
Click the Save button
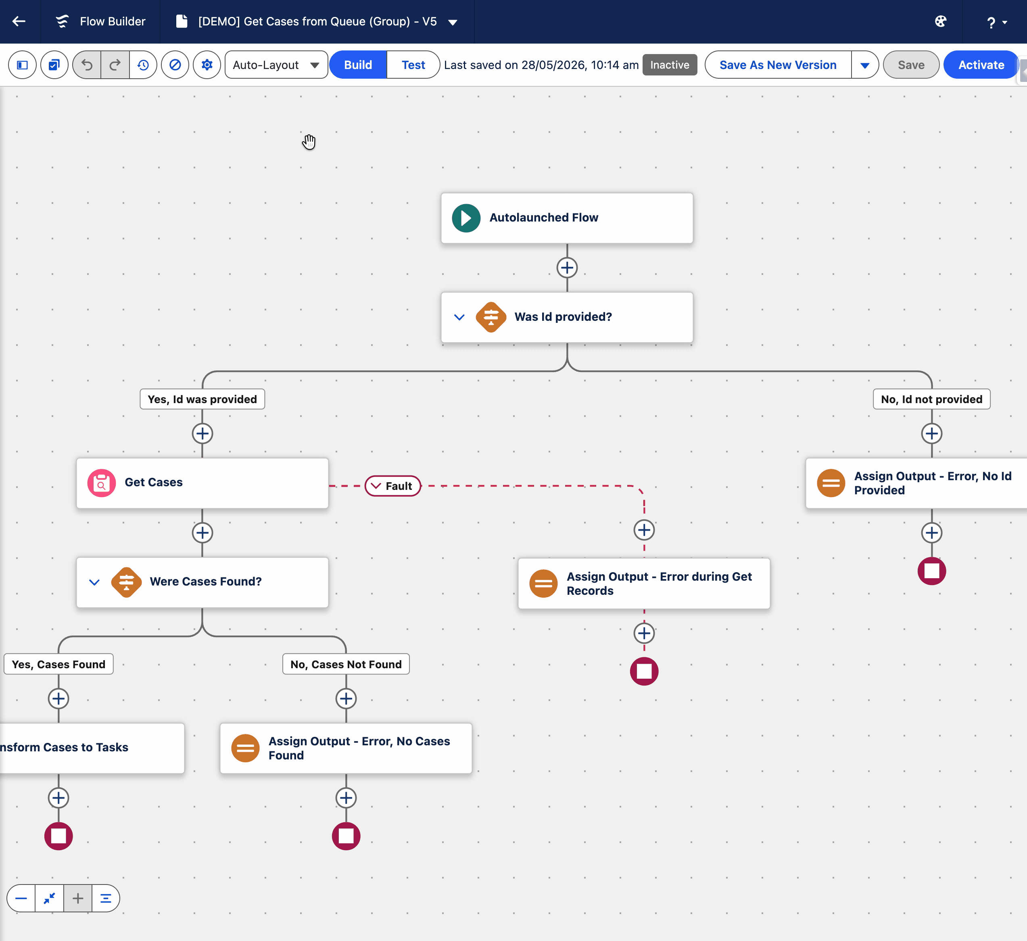tap(911, 65)
